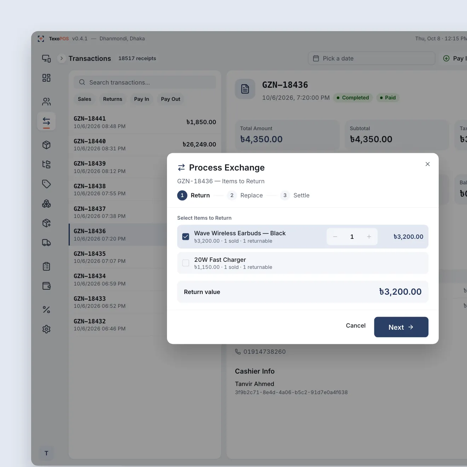The image size is (467, 467).
Task: Click the receipt document icon for GZN-18436
Action: point(245,89)
